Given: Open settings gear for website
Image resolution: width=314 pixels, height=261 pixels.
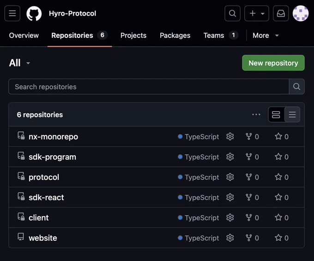Looking at the screenshot, I should tap(230, 238).
